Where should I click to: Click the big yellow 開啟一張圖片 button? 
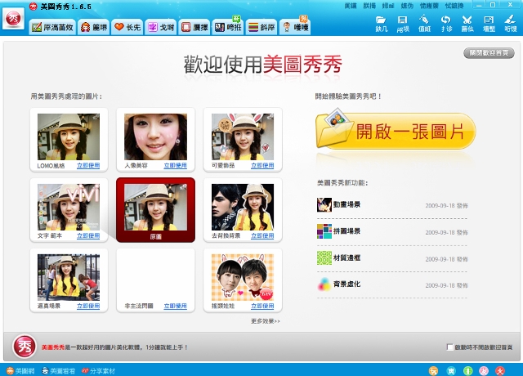(x=396, y=131)
